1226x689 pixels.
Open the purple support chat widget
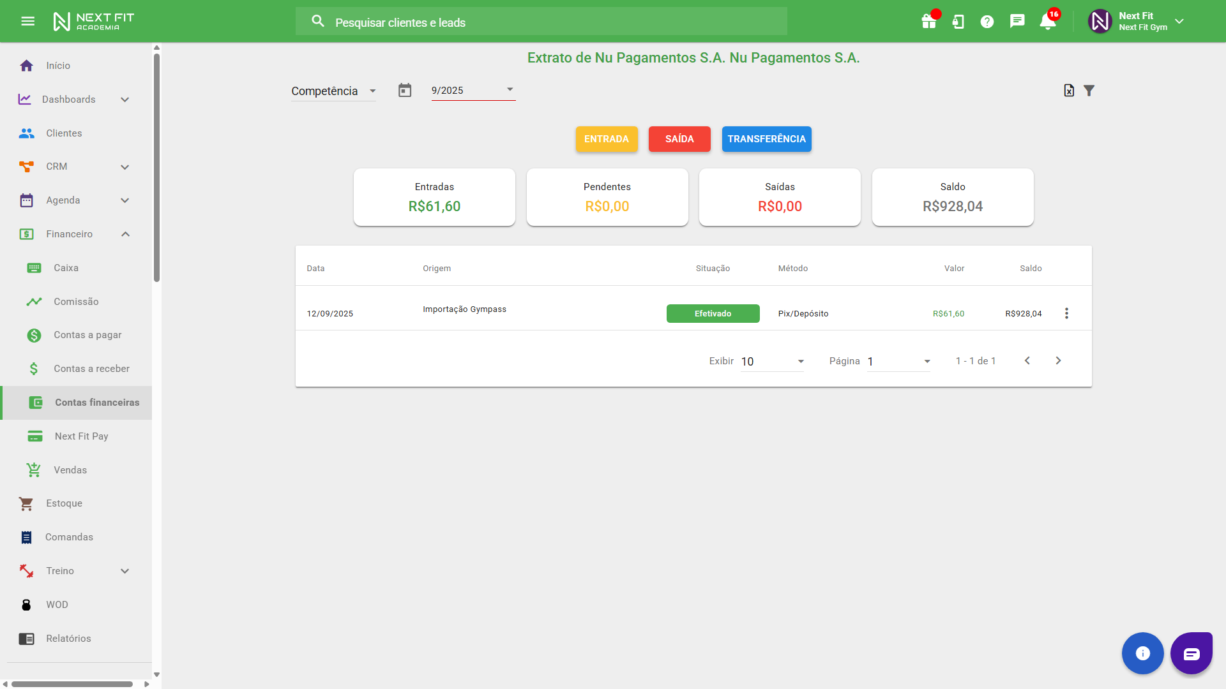tap(1191, 653)
